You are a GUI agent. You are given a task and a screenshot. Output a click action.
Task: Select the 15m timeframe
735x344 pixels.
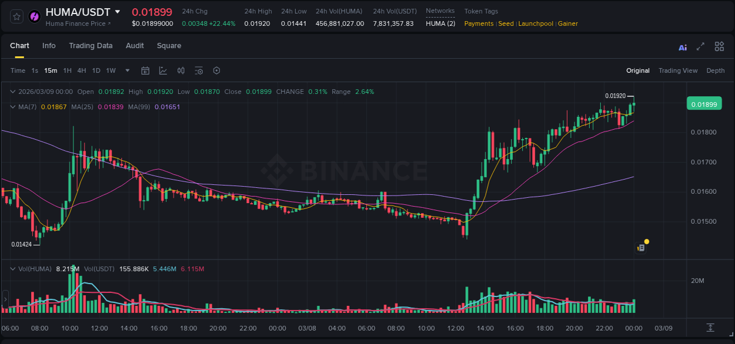(51, 70)
